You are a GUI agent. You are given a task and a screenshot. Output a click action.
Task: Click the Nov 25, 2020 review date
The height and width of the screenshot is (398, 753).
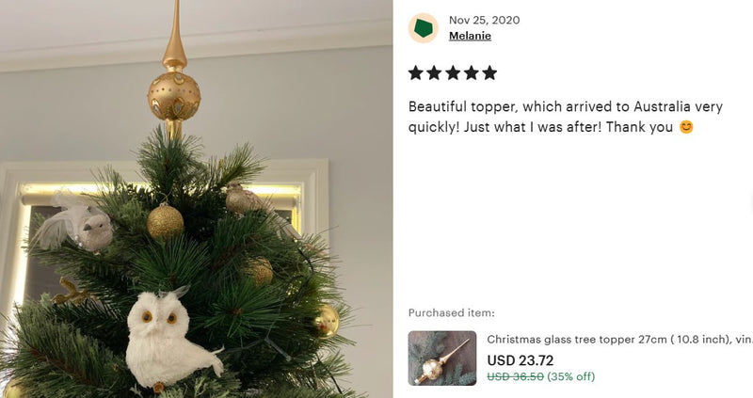484,20
